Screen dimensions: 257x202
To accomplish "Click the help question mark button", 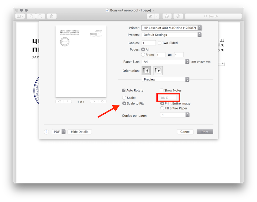I will 46,132.
